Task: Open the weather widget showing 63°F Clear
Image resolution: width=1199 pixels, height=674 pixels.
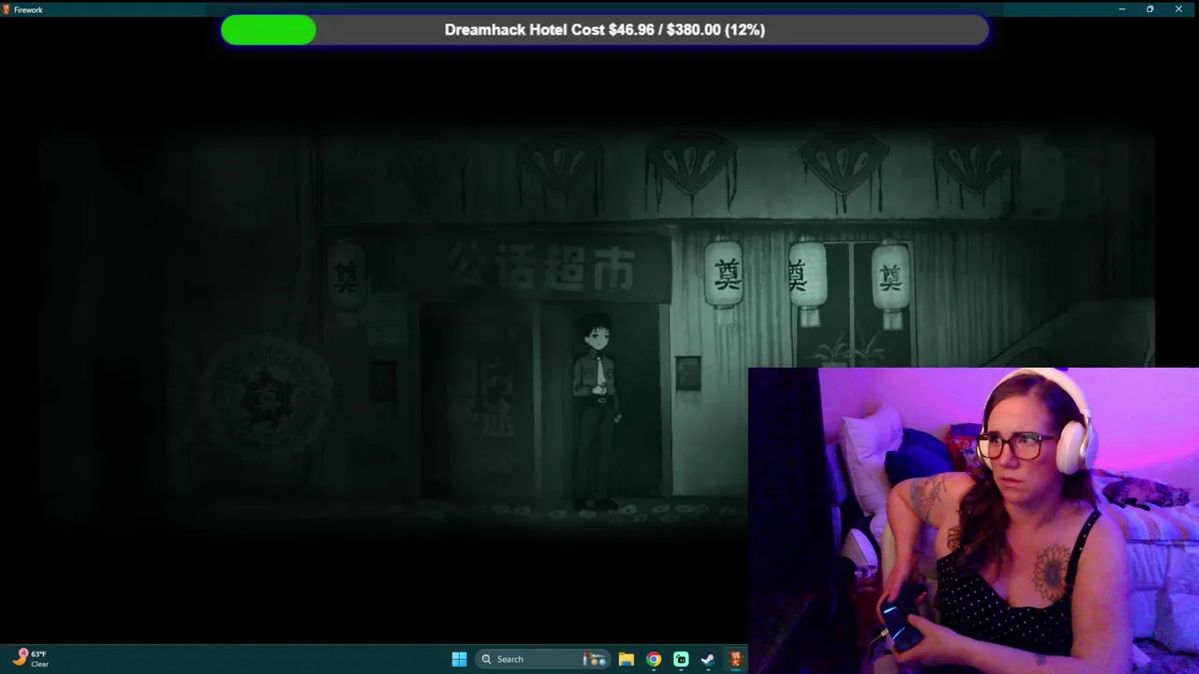Action: (x=31, y=659)
